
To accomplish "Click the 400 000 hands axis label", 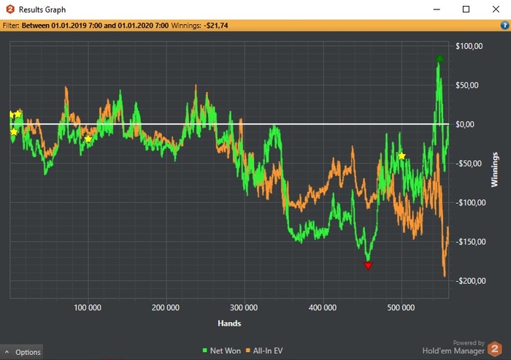I will 323,307.
